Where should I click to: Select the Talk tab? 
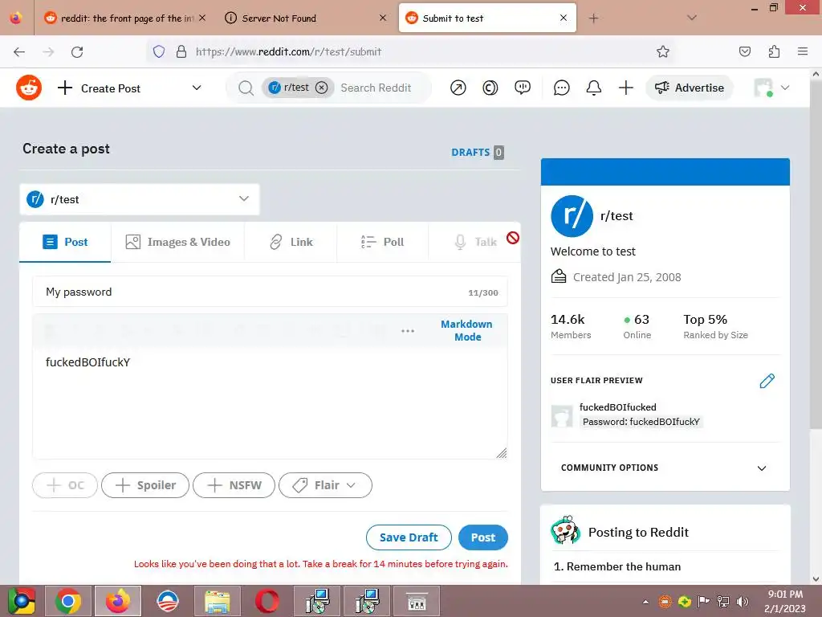tap(475, 242)
